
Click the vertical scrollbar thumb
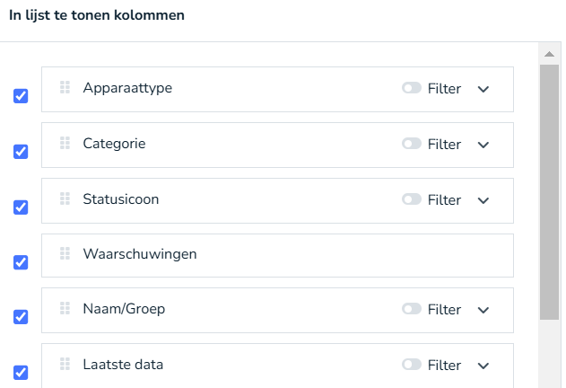click(549, 189)
